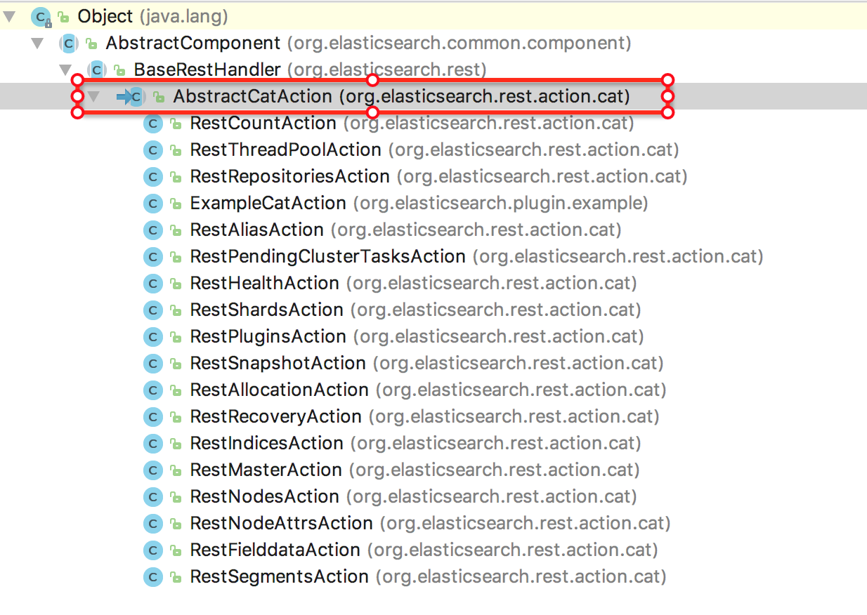This screenshot has width=867, height=615.
Task: Click the RestThreadPoolAction class icon
Action: [x=152, y=150]
